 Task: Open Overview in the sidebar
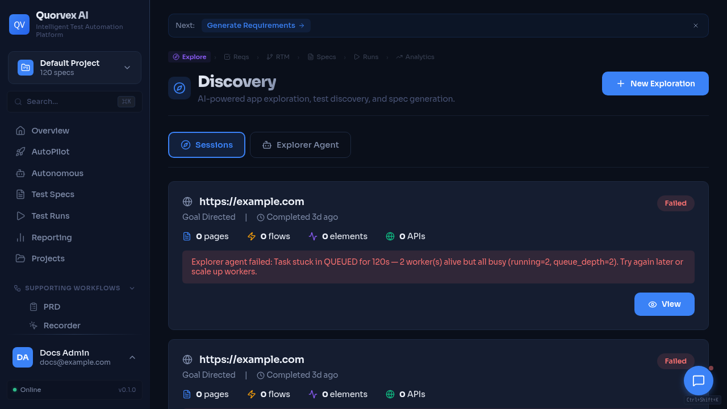point(74,131)
